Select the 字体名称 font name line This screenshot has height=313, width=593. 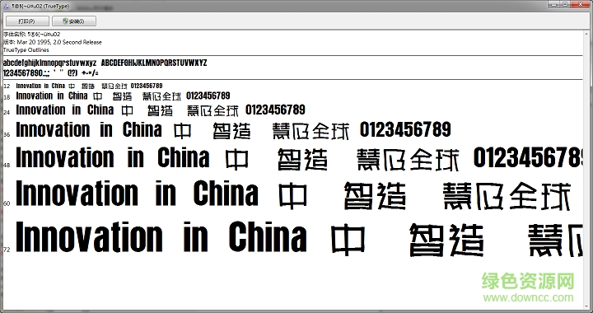point(32,35)
